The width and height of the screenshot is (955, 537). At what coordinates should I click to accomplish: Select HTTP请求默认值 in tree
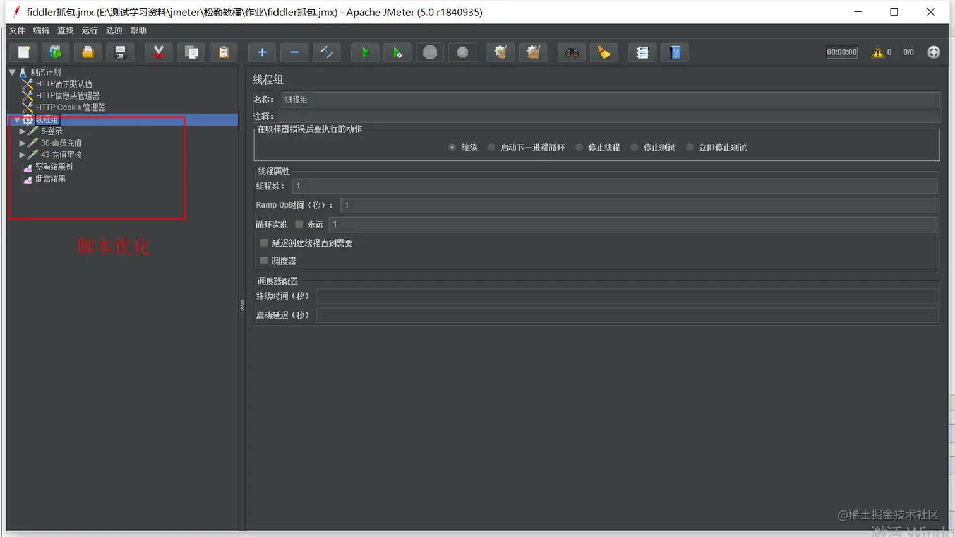[64, 84]
